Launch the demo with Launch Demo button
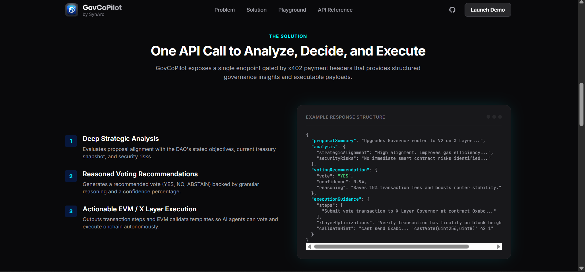This screenshot has height=272, width=585. pyautogui.click(x=488, y=10)
